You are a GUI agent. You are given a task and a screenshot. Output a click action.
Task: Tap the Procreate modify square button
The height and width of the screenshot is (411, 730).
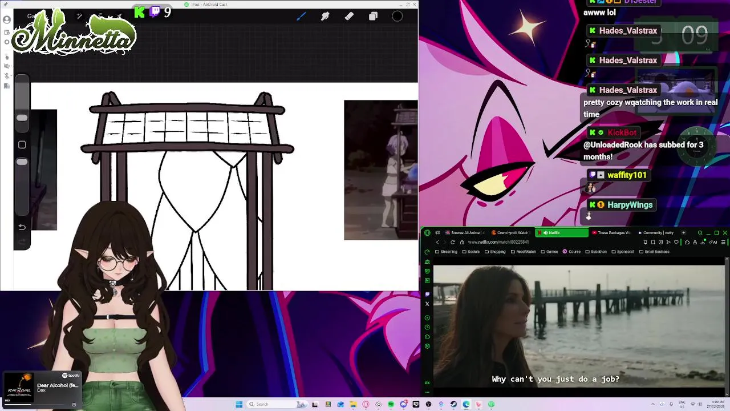click(22, 145)
